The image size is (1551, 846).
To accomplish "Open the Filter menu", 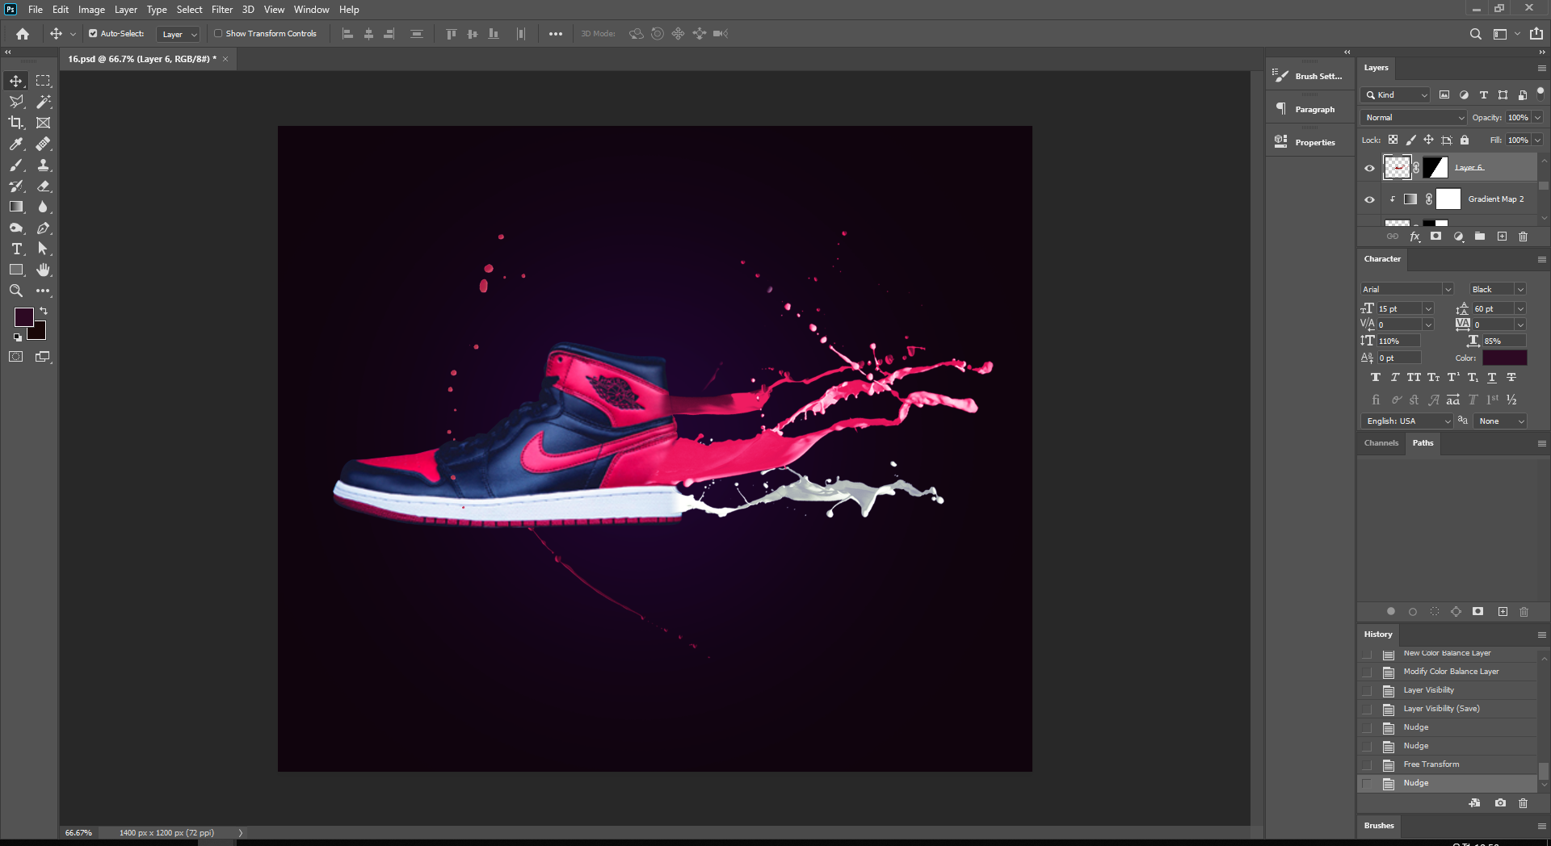I will tap(222, 10).
